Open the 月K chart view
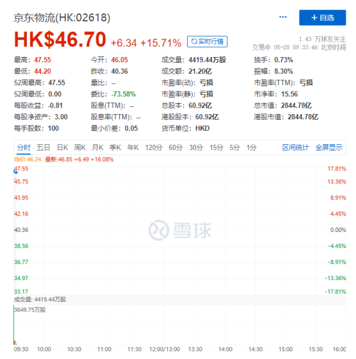 98,147
